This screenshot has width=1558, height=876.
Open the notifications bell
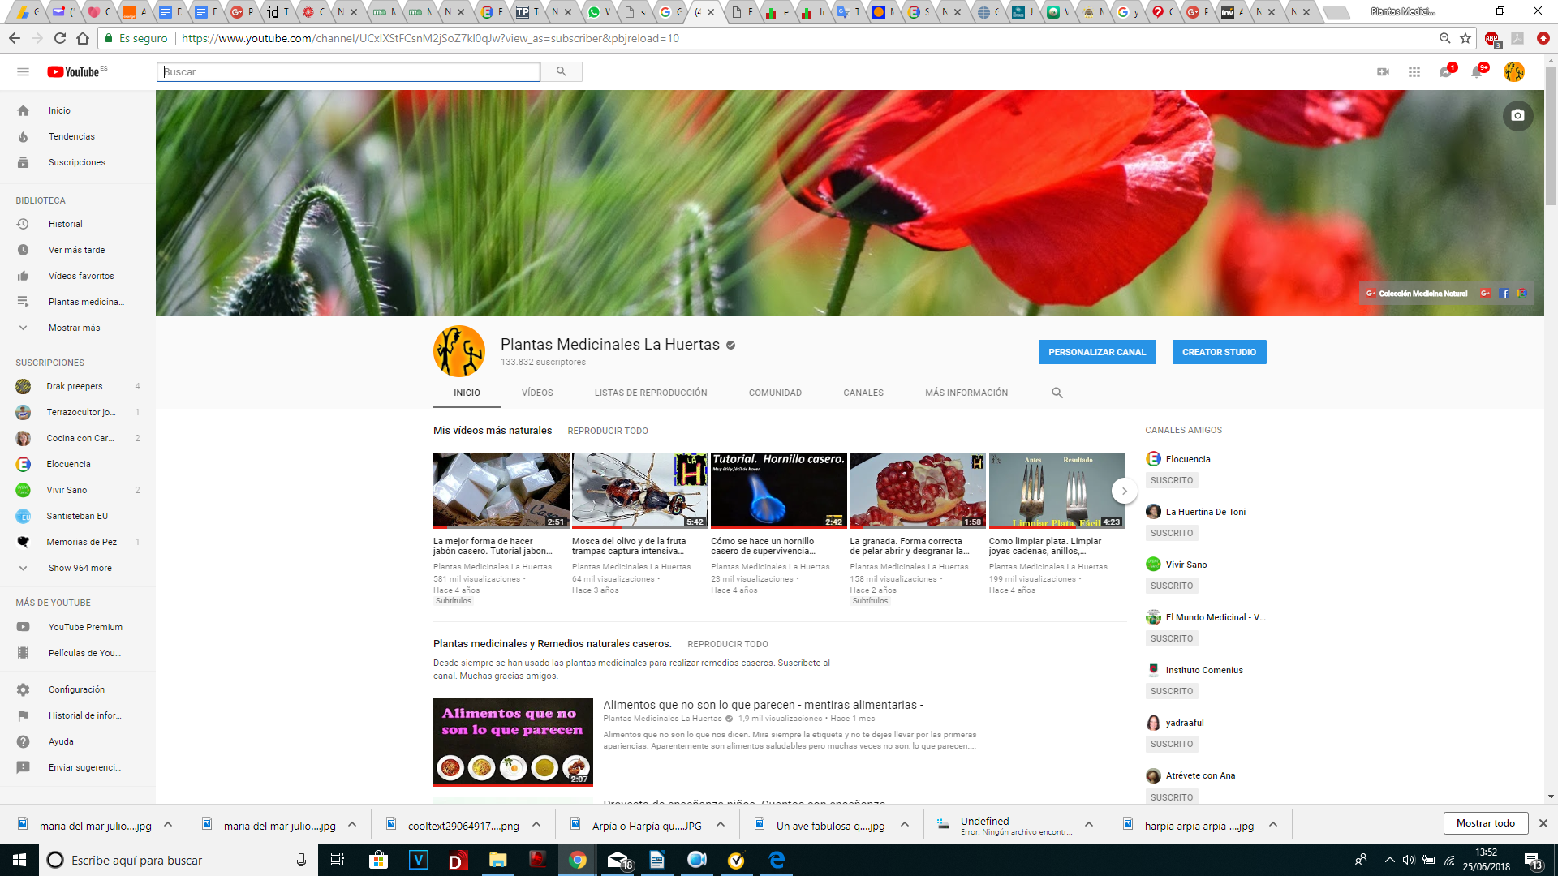tap(1477, 72)
